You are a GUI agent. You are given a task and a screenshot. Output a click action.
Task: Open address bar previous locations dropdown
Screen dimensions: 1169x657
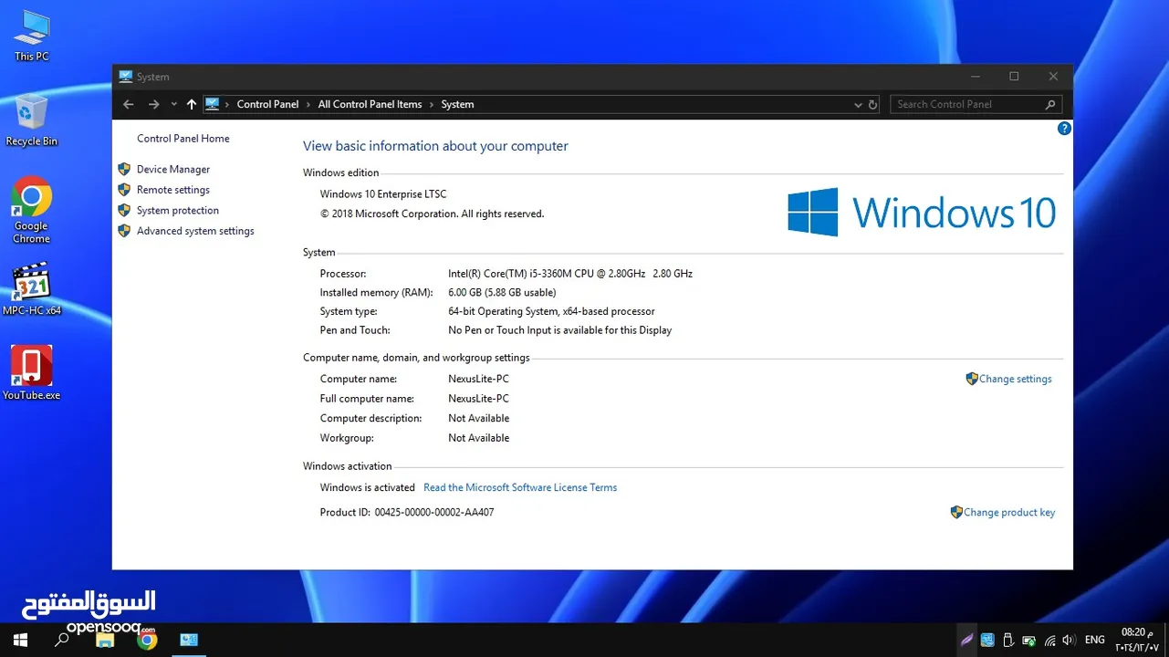tap(858, 104)
